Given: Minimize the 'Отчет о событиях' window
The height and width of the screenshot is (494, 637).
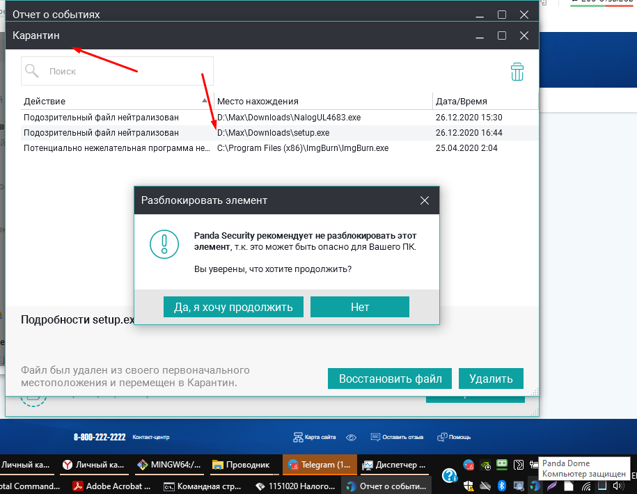Looking at the screenshot, I should [x=480, y=15].
